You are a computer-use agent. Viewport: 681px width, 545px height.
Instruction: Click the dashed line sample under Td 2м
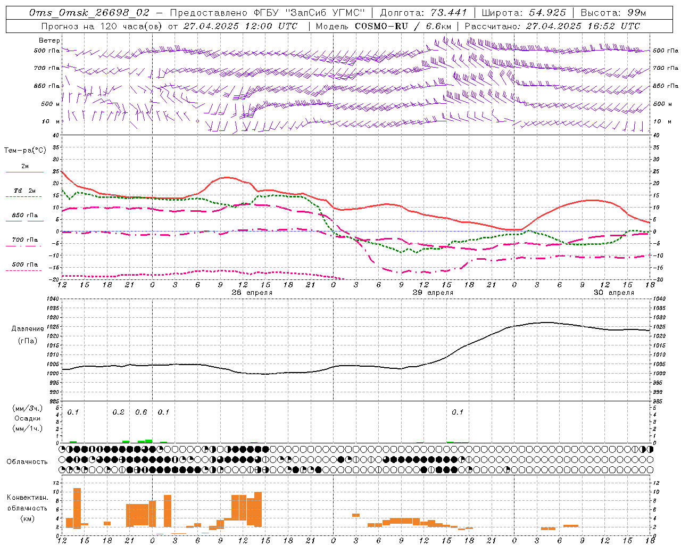point(24,196)
